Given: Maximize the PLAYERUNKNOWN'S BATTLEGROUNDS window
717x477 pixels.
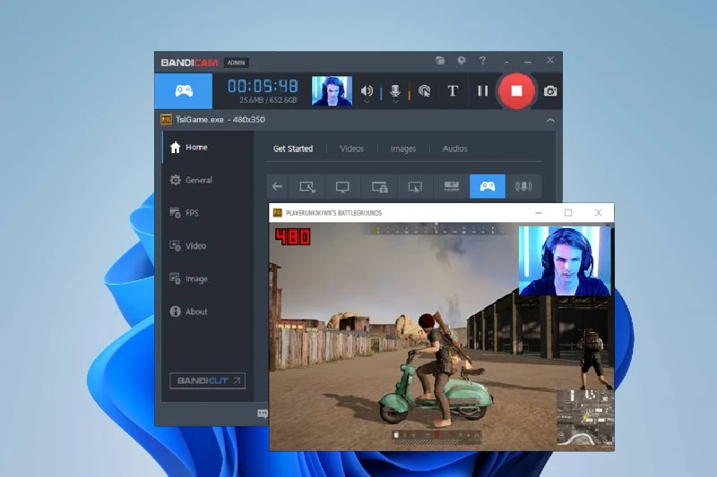Looking at the screenshot, I should (x=568, y=213).
